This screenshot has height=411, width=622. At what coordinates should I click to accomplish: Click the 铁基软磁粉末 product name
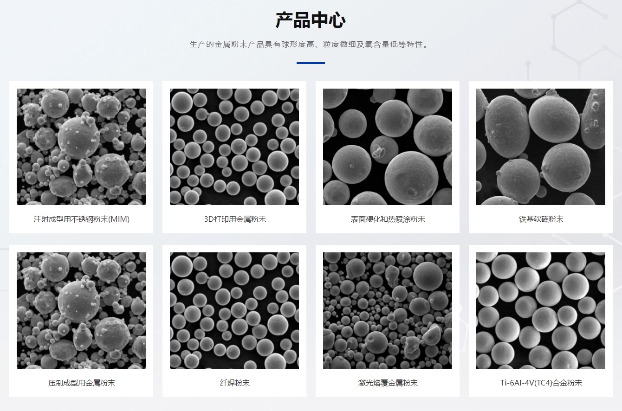[541, 219]
